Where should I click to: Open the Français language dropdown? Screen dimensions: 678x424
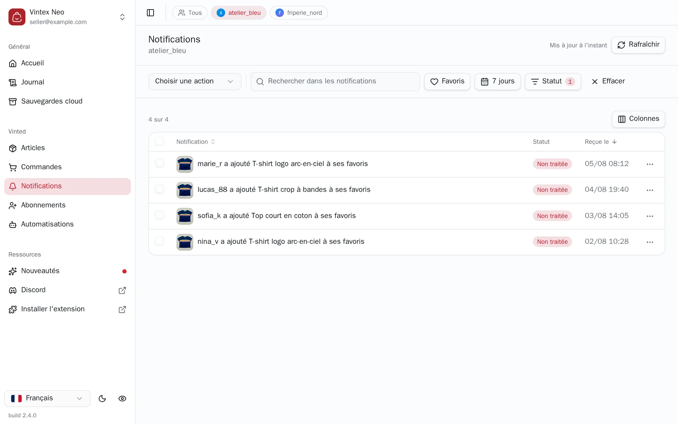pyautogui.click(x=47, y=398)
